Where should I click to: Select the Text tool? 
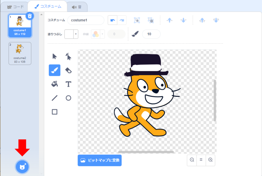click(x=68, y=84)
